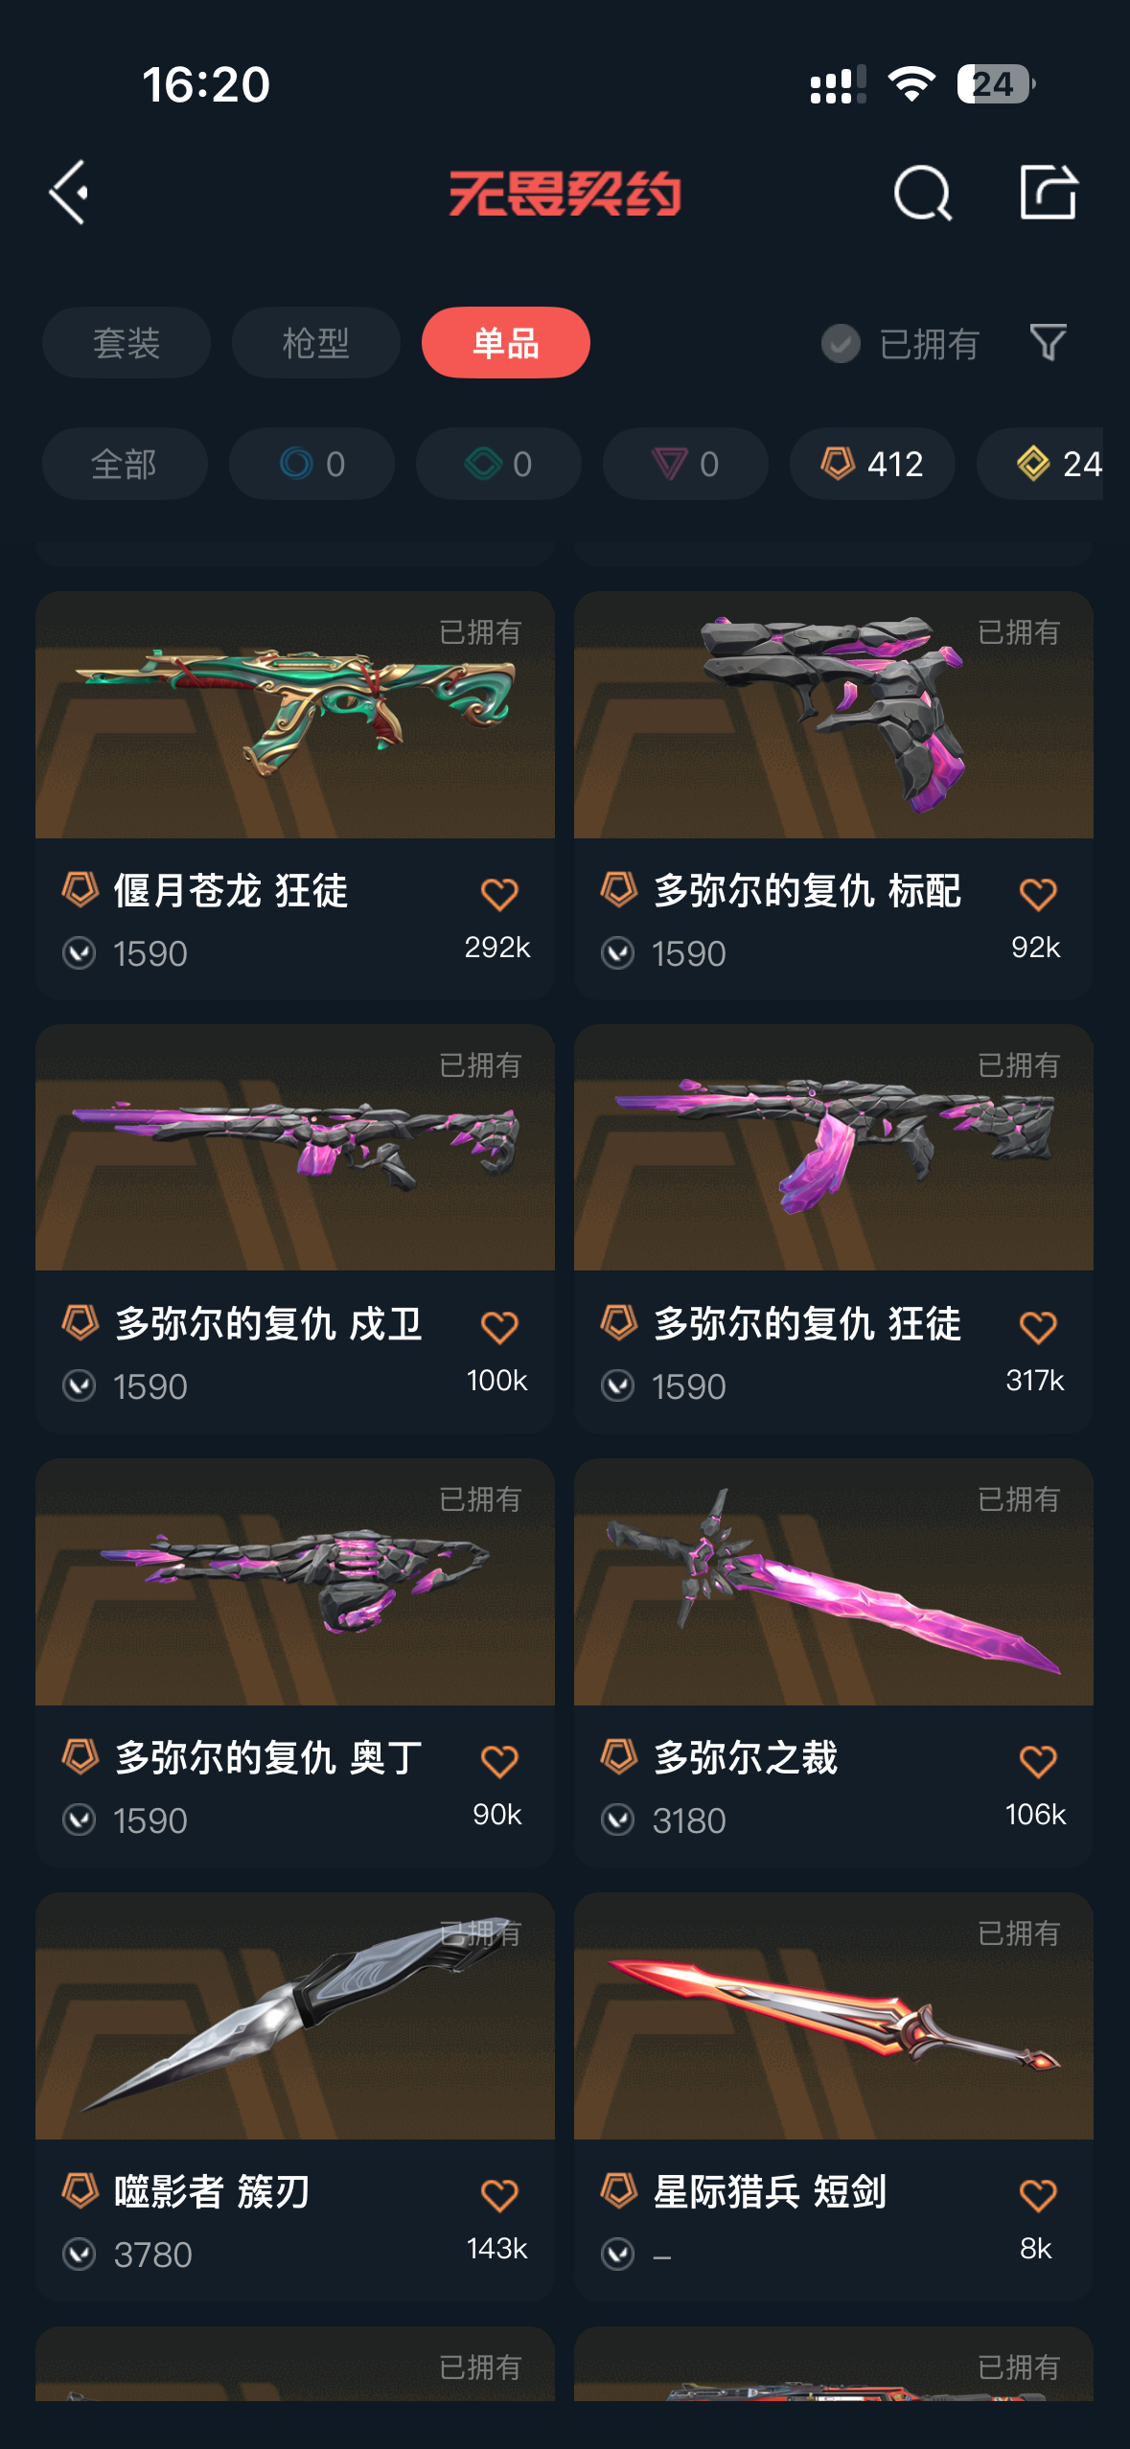Filter by orange tier showing 412
The height and width of the screenshot is (2449, 1130).
click(872, 464)
